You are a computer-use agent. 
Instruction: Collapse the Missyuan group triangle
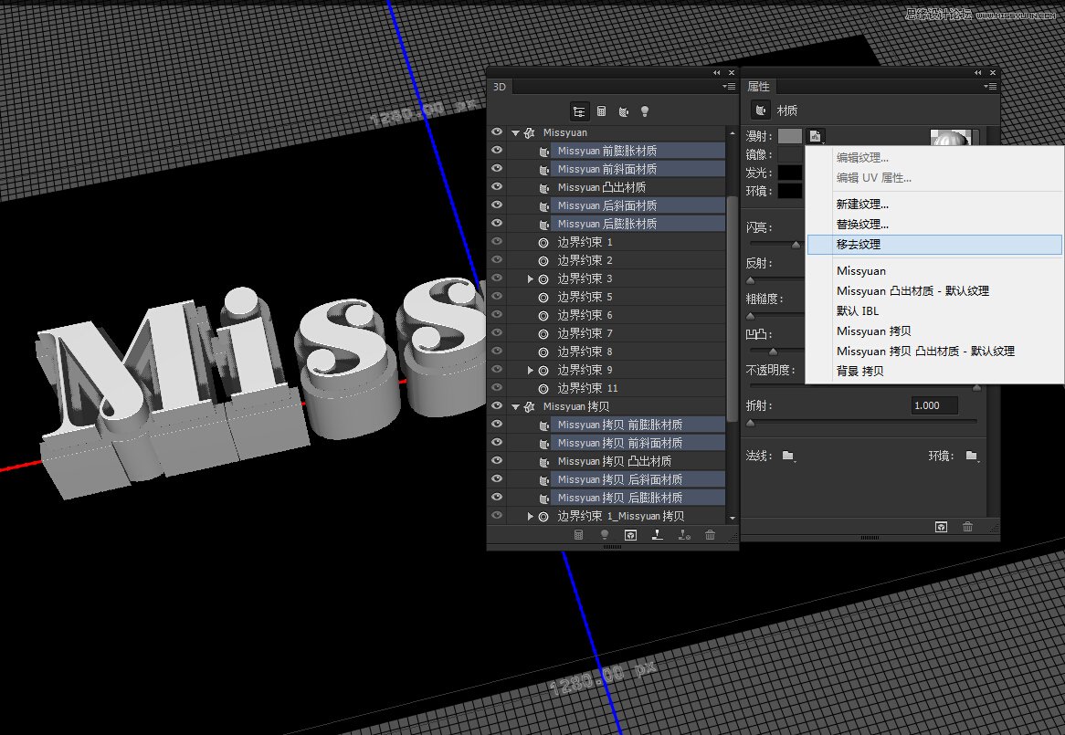[514, 131]
